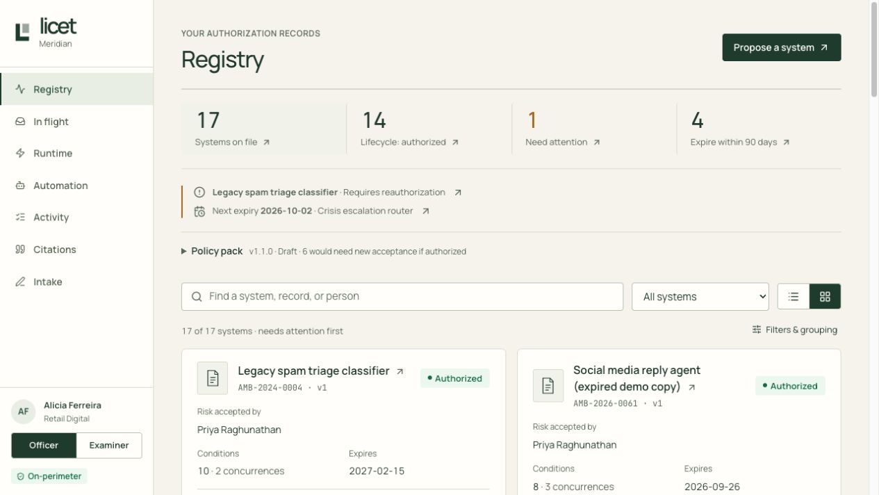Go to Citations
Image resolution: width=879 pixels, height=495 pixels.
point(76,250)
